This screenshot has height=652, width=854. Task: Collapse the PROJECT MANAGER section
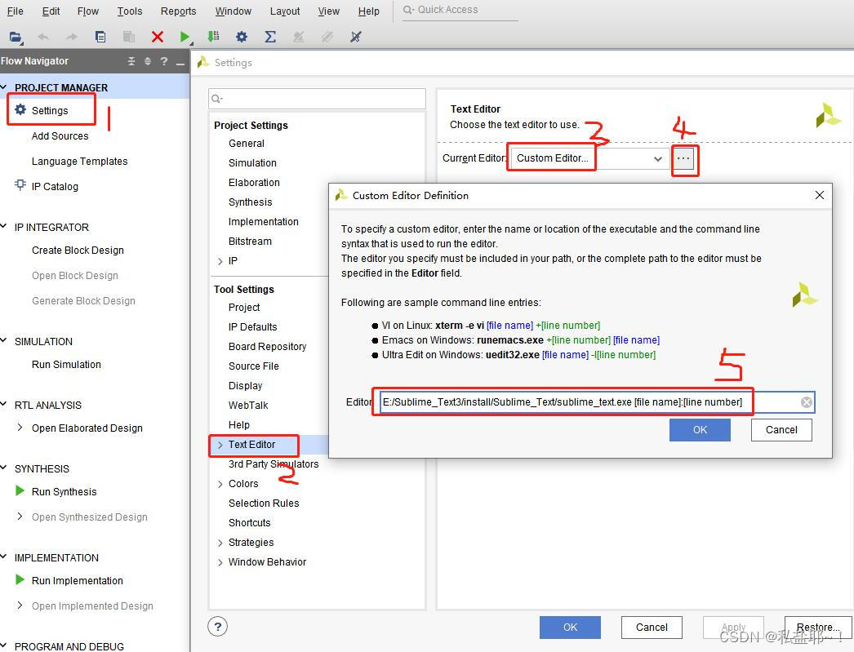(x=4, y=87)
